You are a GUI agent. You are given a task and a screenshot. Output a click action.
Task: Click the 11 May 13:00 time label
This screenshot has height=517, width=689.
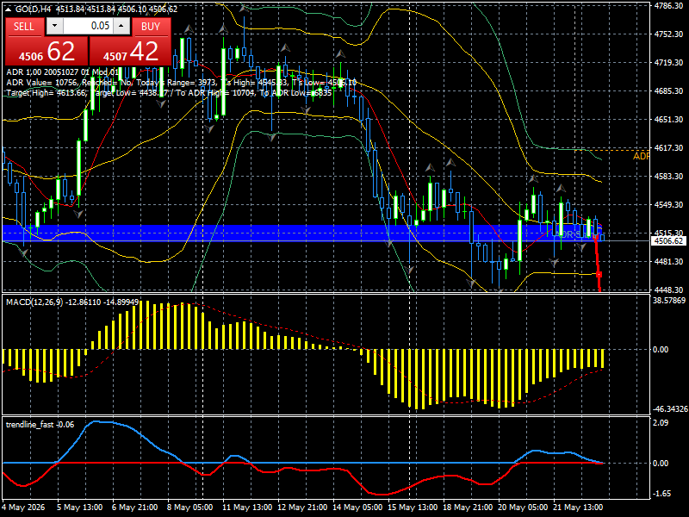pyautogui.click(x=247, y=508)
